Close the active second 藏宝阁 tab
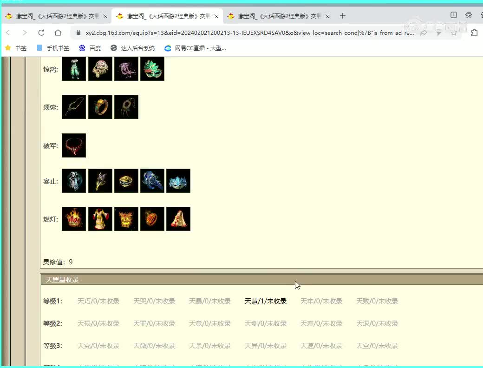 pos(216,16)
